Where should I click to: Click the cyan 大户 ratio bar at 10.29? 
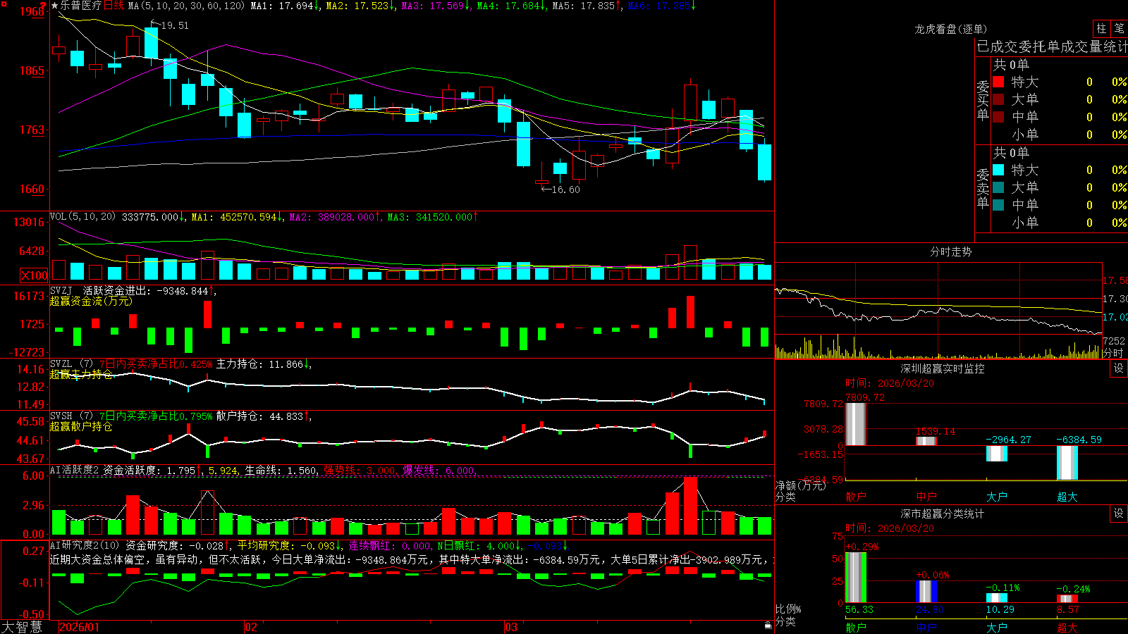[x=996, y=597]
